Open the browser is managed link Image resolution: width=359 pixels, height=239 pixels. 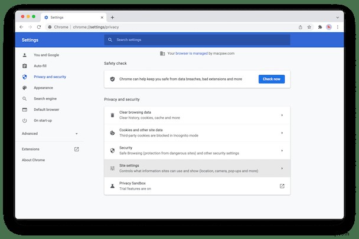[x=191, y=54]
